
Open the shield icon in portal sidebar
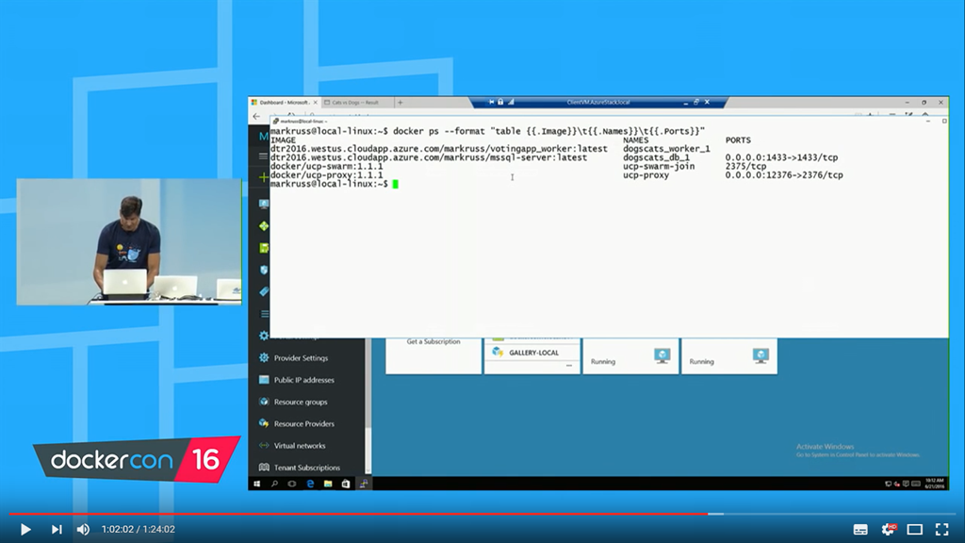tap(264, 270)
